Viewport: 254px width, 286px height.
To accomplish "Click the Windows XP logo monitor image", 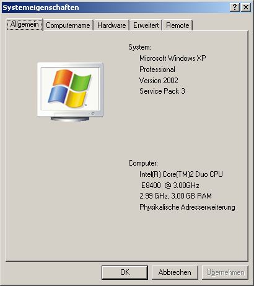I will coord(70,92).
